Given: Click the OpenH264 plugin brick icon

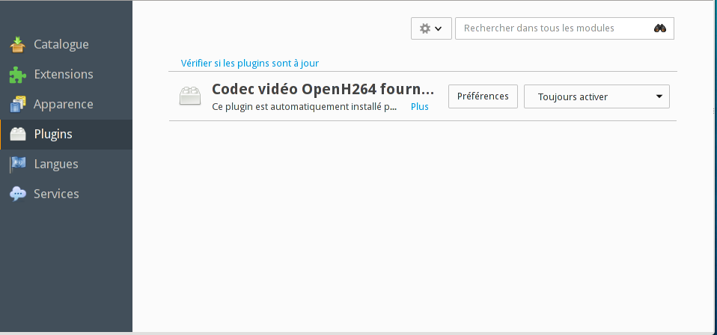Looking at the screenshot, I should click(x=190, y=96).
